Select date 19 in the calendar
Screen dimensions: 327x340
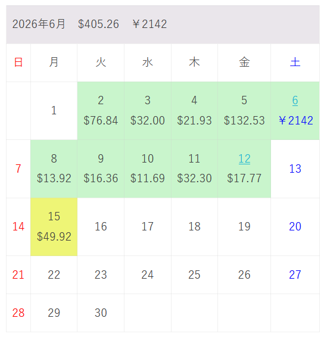tap(244, 227)
